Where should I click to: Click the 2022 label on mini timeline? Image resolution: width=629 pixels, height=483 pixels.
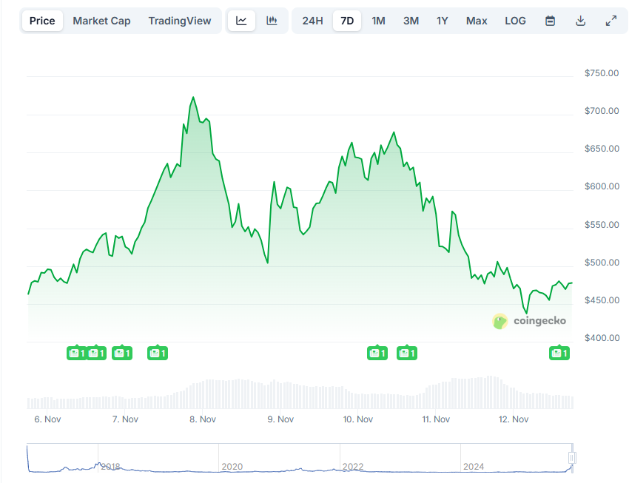pyautogui.click(x=352, y=467)
